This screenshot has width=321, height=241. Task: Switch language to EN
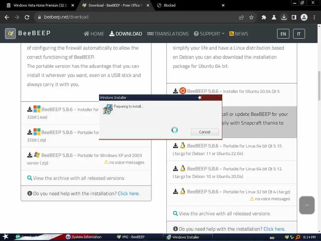283,34
